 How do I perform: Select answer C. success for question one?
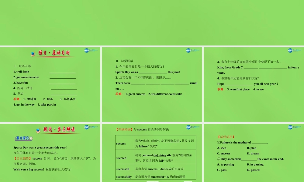[x=223, y=153]
